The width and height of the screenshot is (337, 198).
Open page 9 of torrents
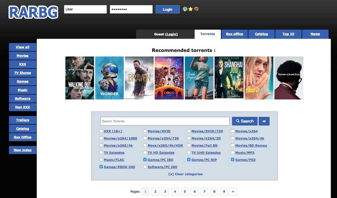pyautogui.click(x=224, y=191)
